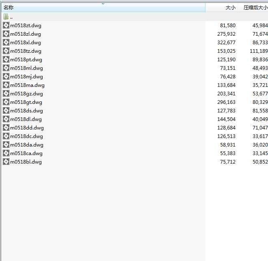The height and width of the screenshot is (261, 268).
Task: Click the m0518gz.dwg file icon
Action: (6, 94)
